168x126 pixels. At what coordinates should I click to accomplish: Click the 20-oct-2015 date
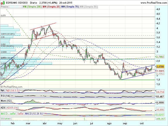tap(66, 3)
